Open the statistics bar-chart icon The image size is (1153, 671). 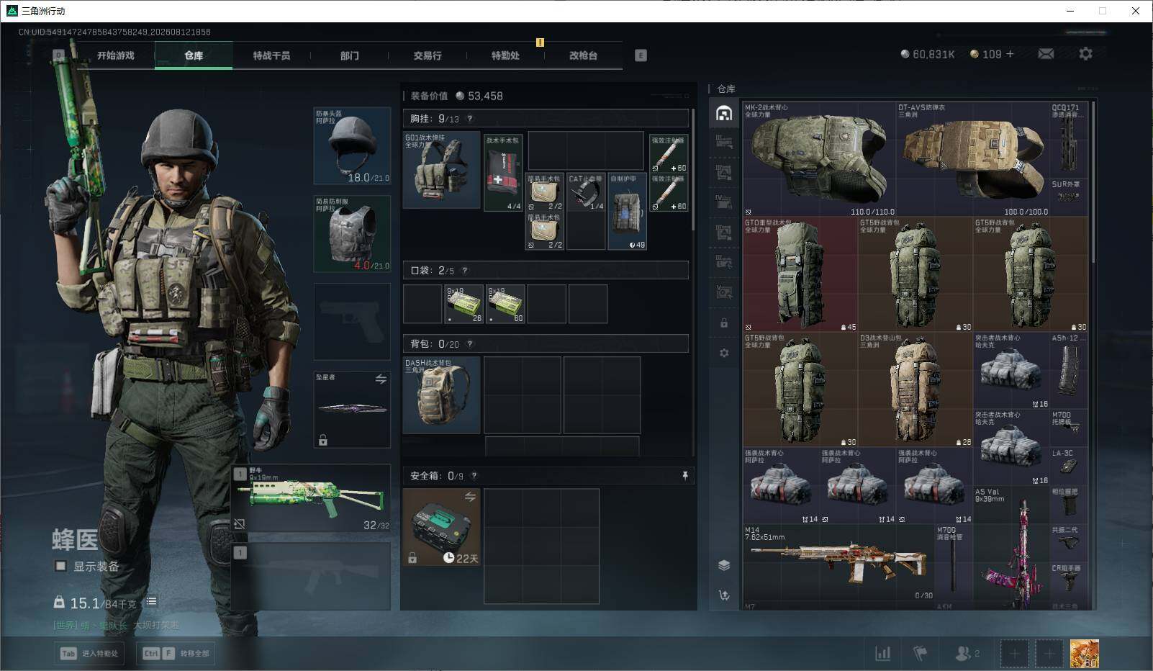(883, 654)
